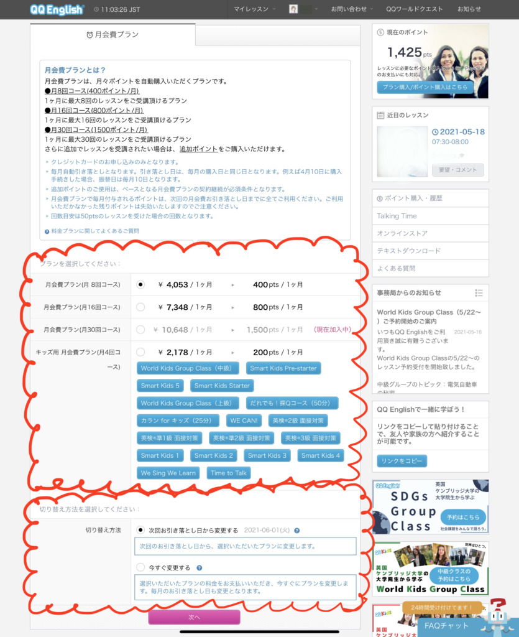This screenshot has height=637, width=519.
Task: Open the 2021-05-18 lesson date link
Action: click(x=458, y=132)
